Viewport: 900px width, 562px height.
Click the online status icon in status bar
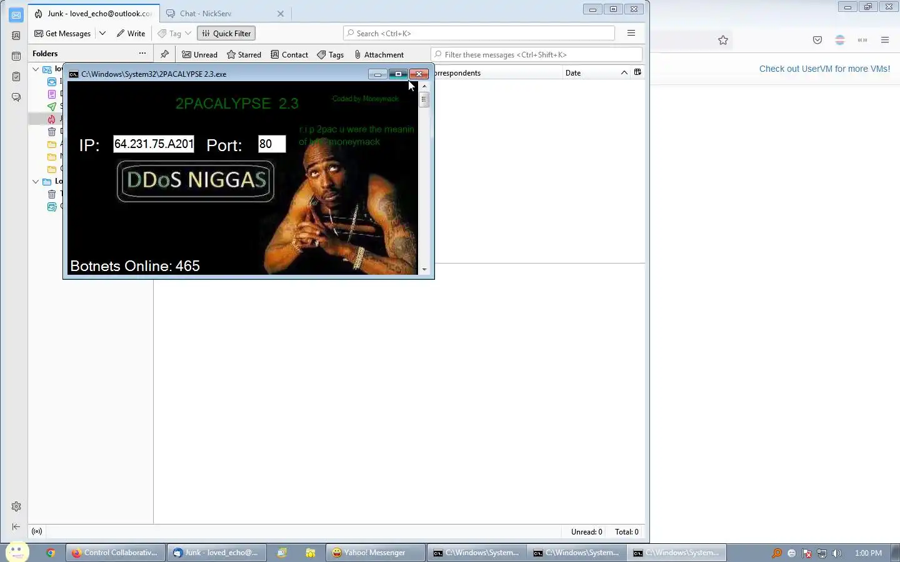click(37, 531)
